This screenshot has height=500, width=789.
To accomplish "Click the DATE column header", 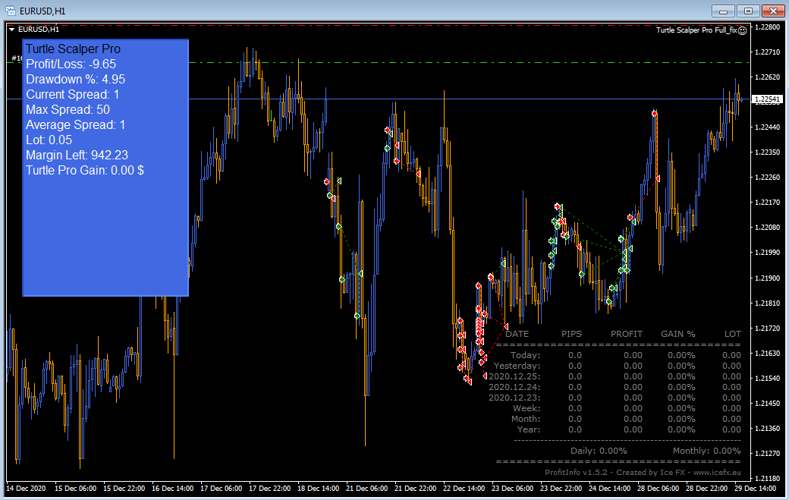I will (517, 334).
